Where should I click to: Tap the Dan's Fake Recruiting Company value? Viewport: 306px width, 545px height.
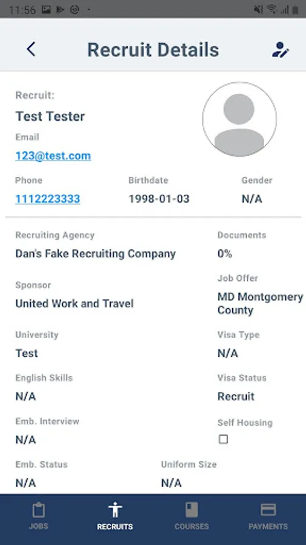[96, 254]
